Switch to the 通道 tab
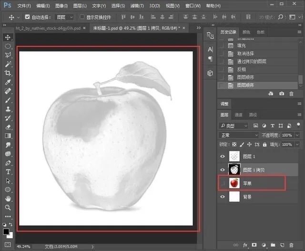 239,115
